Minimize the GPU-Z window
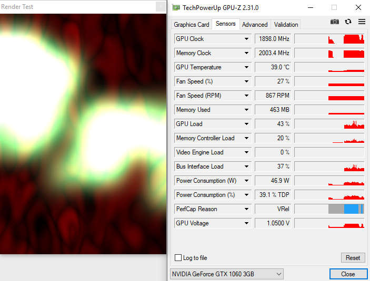The height and width of the screenshot is (281, 370). 311,7
